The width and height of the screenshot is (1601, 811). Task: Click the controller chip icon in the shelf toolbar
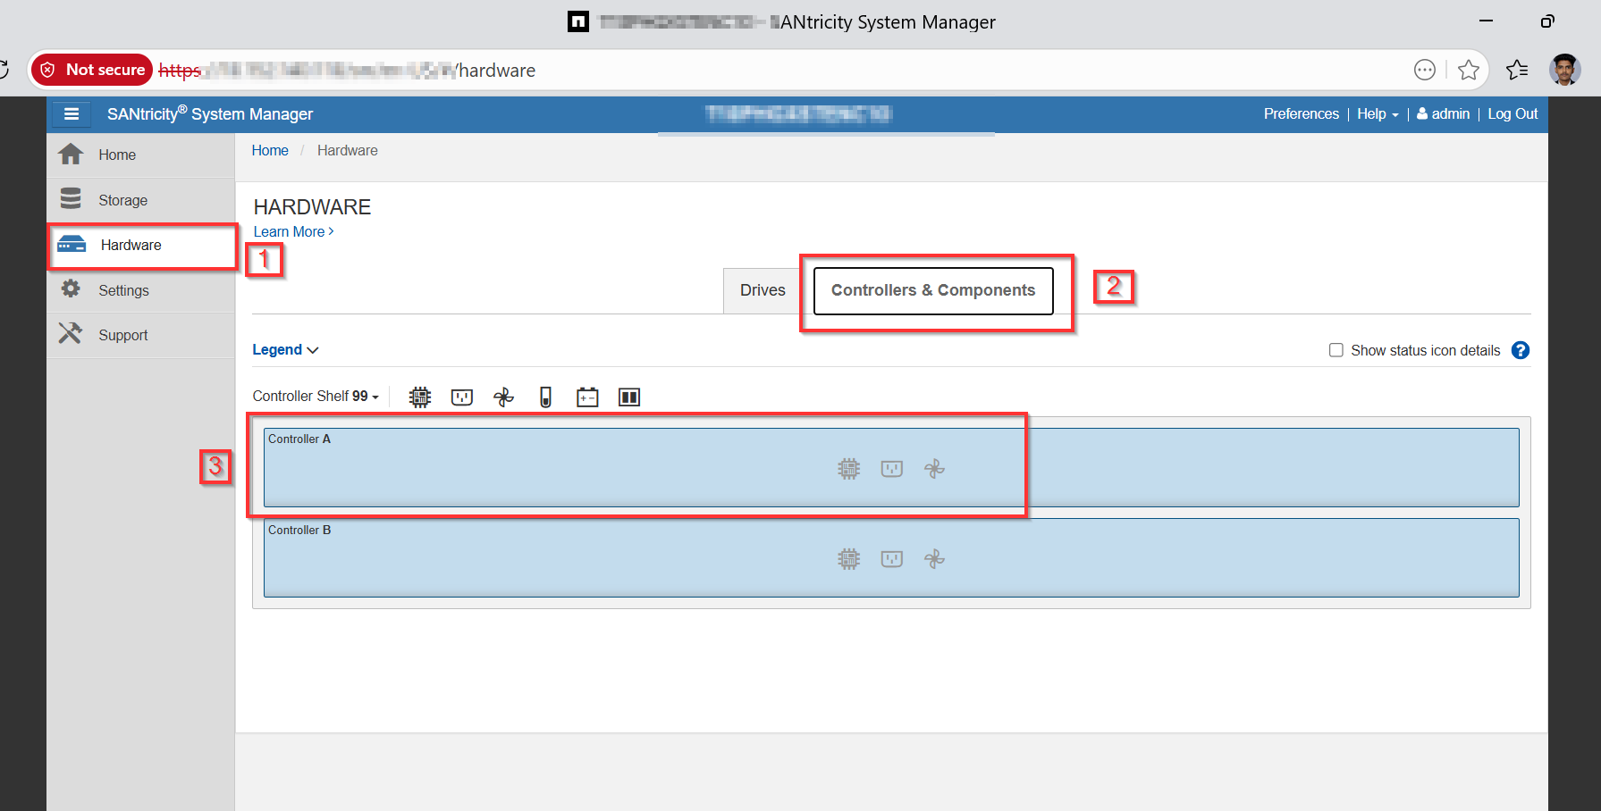[x=419, y=397]
